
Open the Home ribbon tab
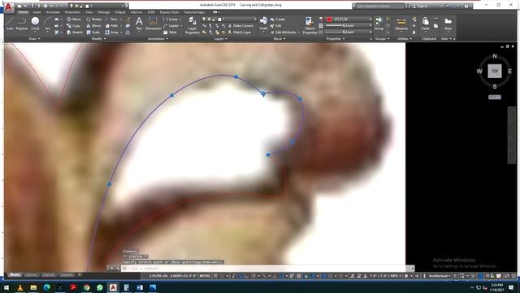point(23,12)
